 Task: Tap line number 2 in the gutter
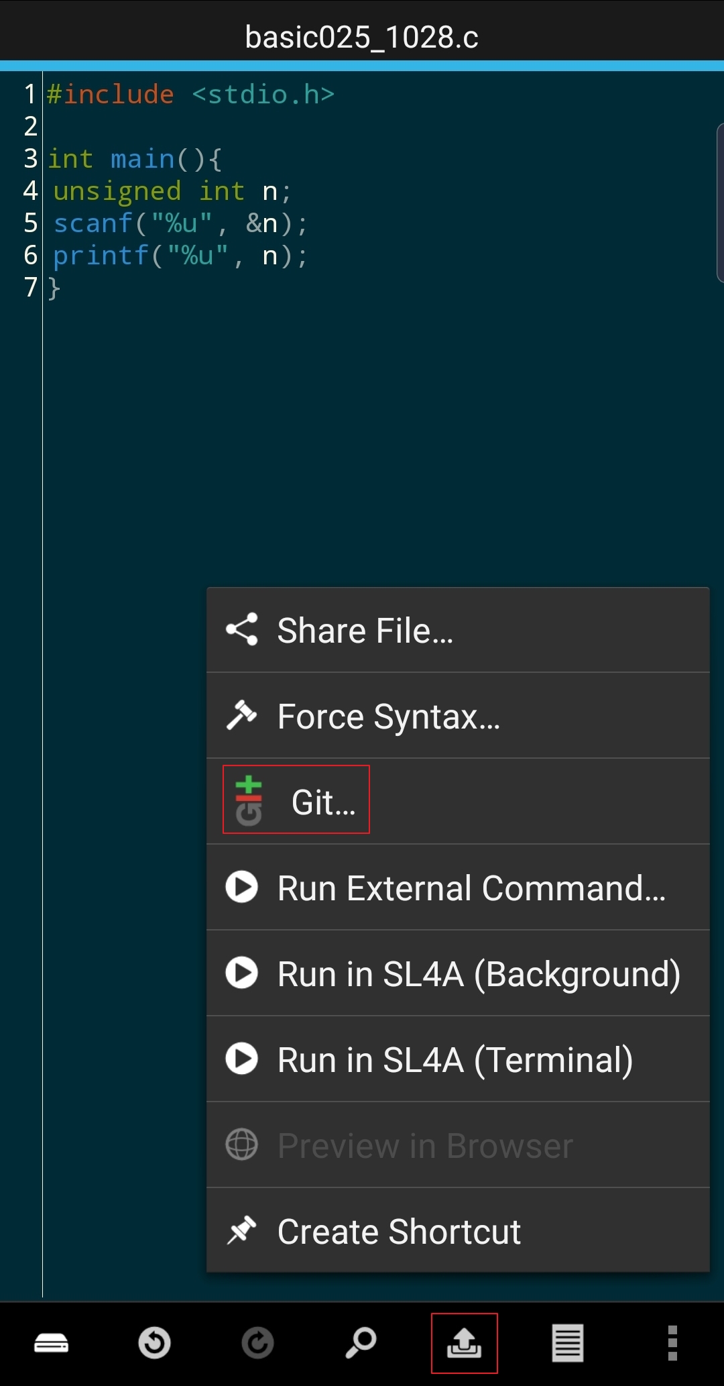click(31, 127)
